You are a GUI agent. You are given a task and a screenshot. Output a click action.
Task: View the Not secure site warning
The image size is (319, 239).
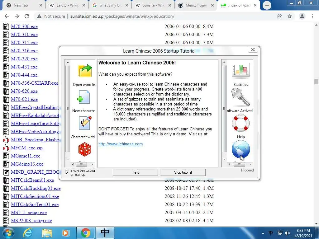click(51, 16)
